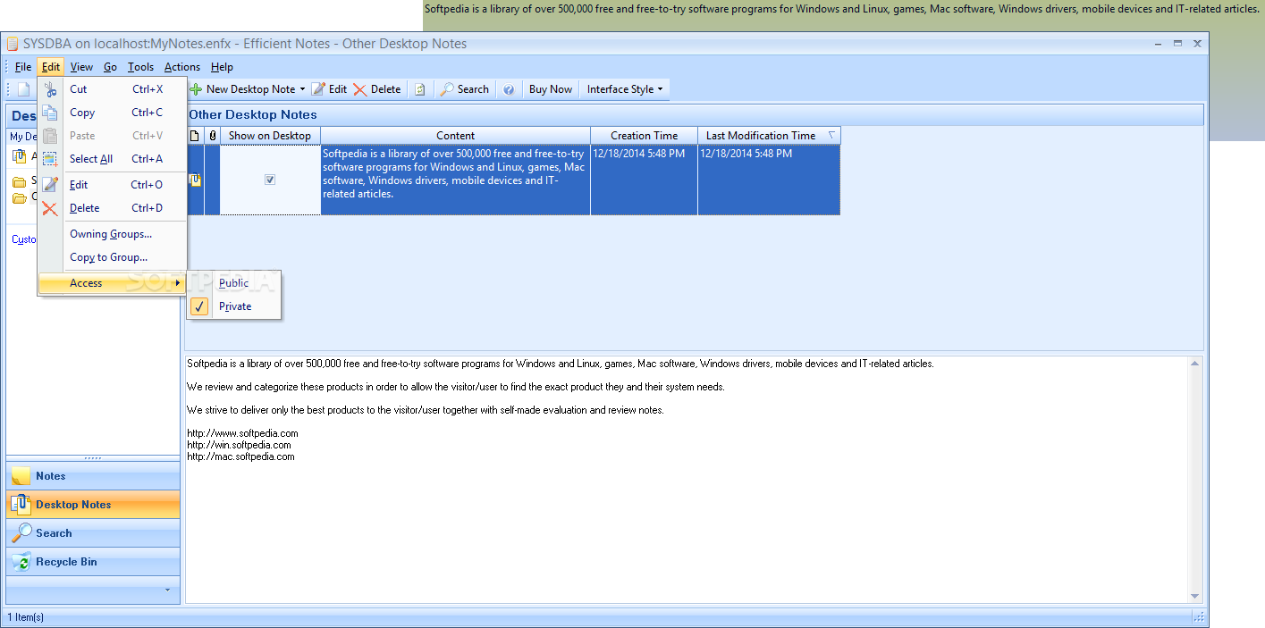
Task: Click the preview pane scroll-up arrow
Action: 1194,364
